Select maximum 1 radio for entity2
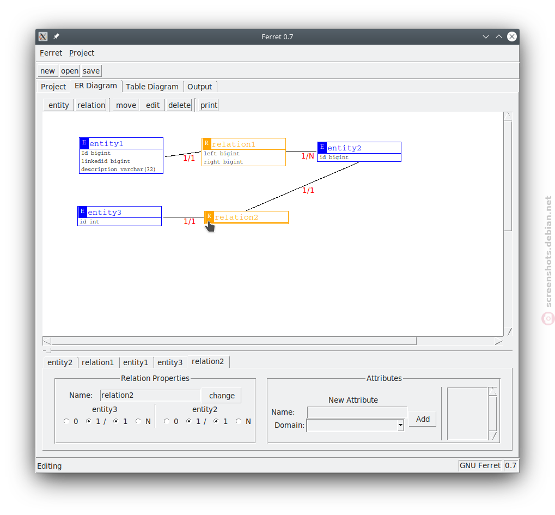Image resolution: width=555 pixels, height=515 pixels. tap(216, 421)
